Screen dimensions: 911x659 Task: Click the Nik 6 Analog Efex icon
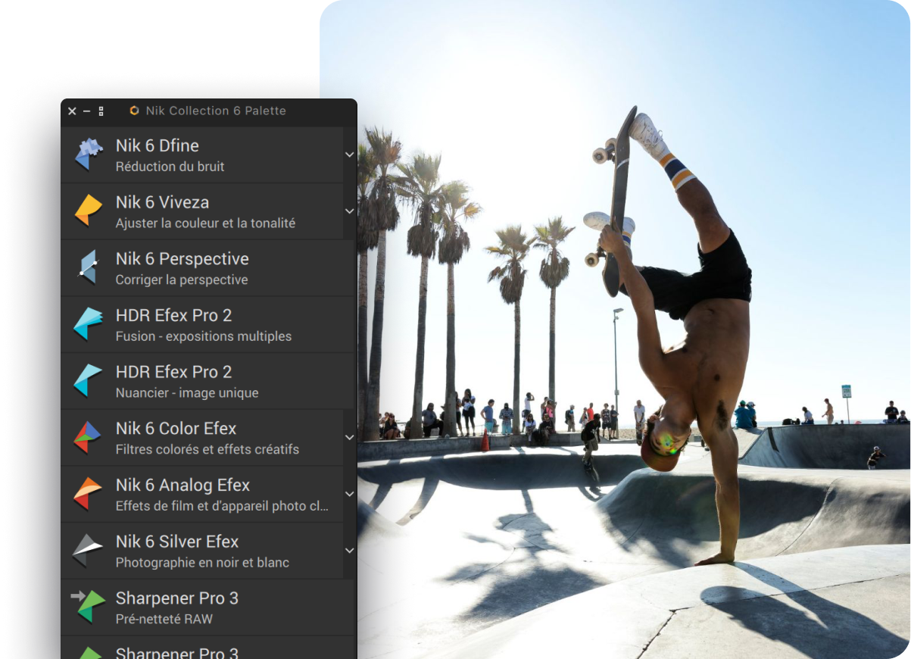point(88,494)
